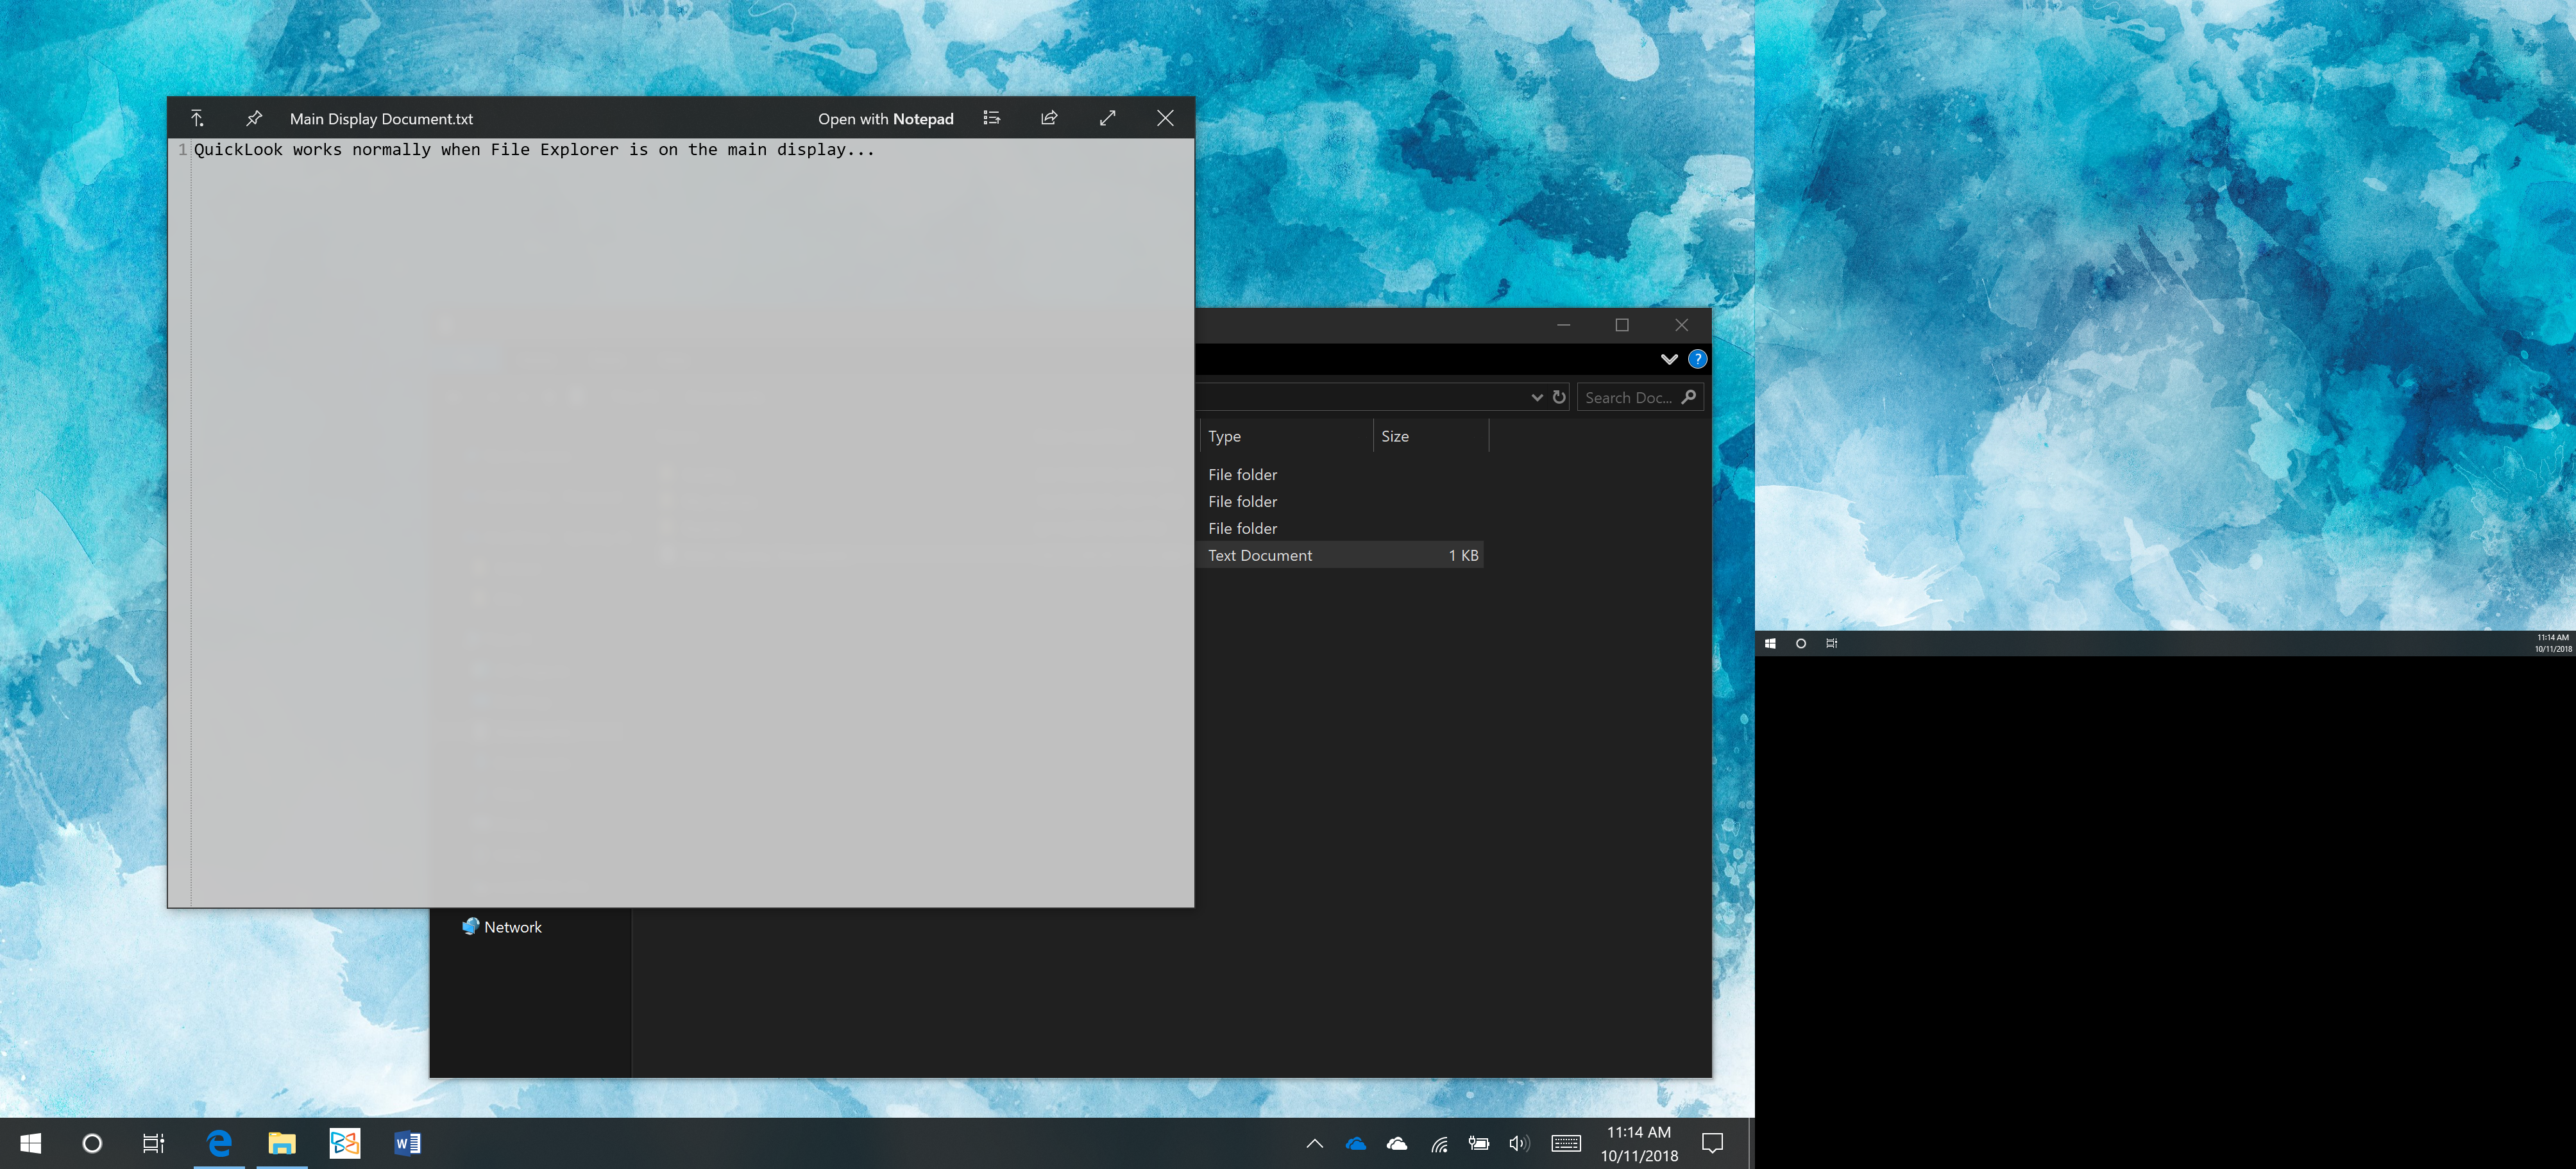The width and height of the screenshot is (2576, 1169).
Task: Toggle stay-on-top icon in QuickLook window
Action: (197, 118)
